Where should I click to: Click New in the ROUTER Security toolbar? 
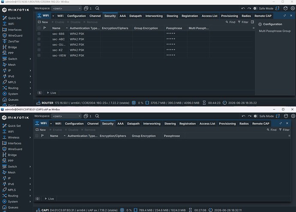click(x=43, y=22)
